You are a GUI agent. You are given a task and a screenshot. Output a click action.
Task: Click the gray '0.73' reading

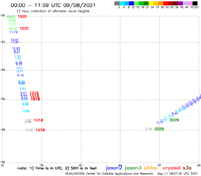(29, 130)
